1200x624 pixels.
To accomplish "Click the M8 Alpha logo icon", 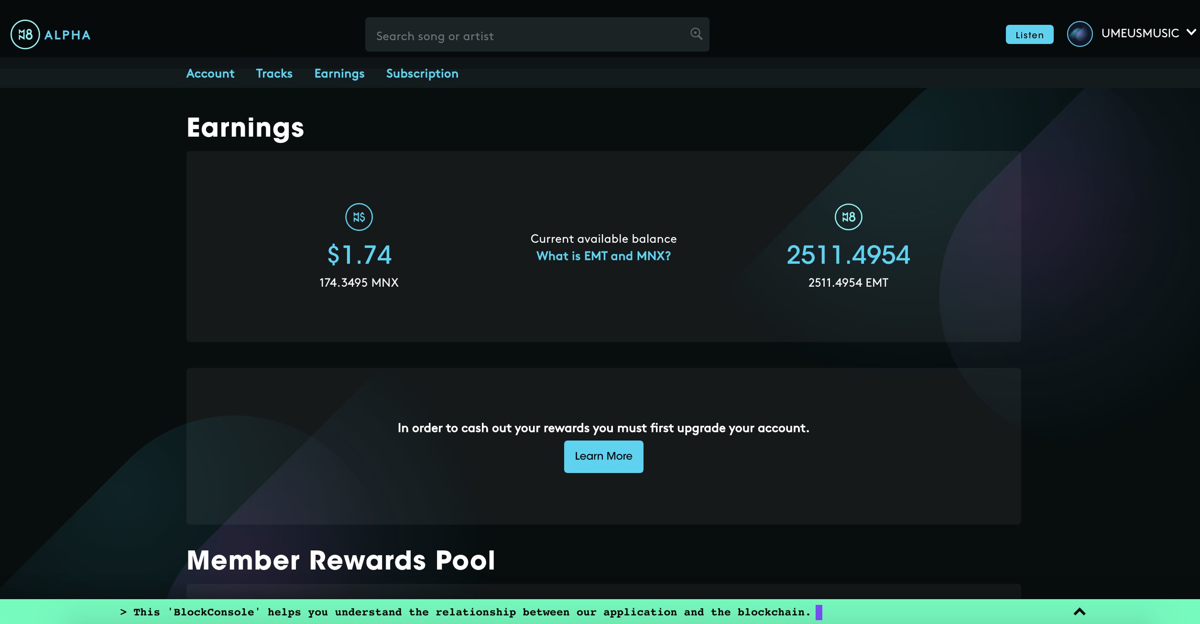I will pos(25,34).
